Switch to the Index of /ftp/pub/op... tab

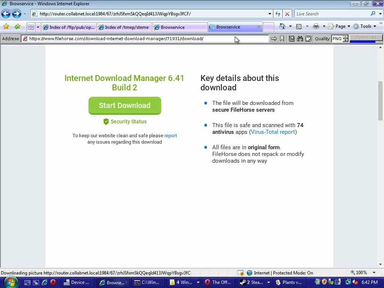pyautogui.click(x=69, y=27)
